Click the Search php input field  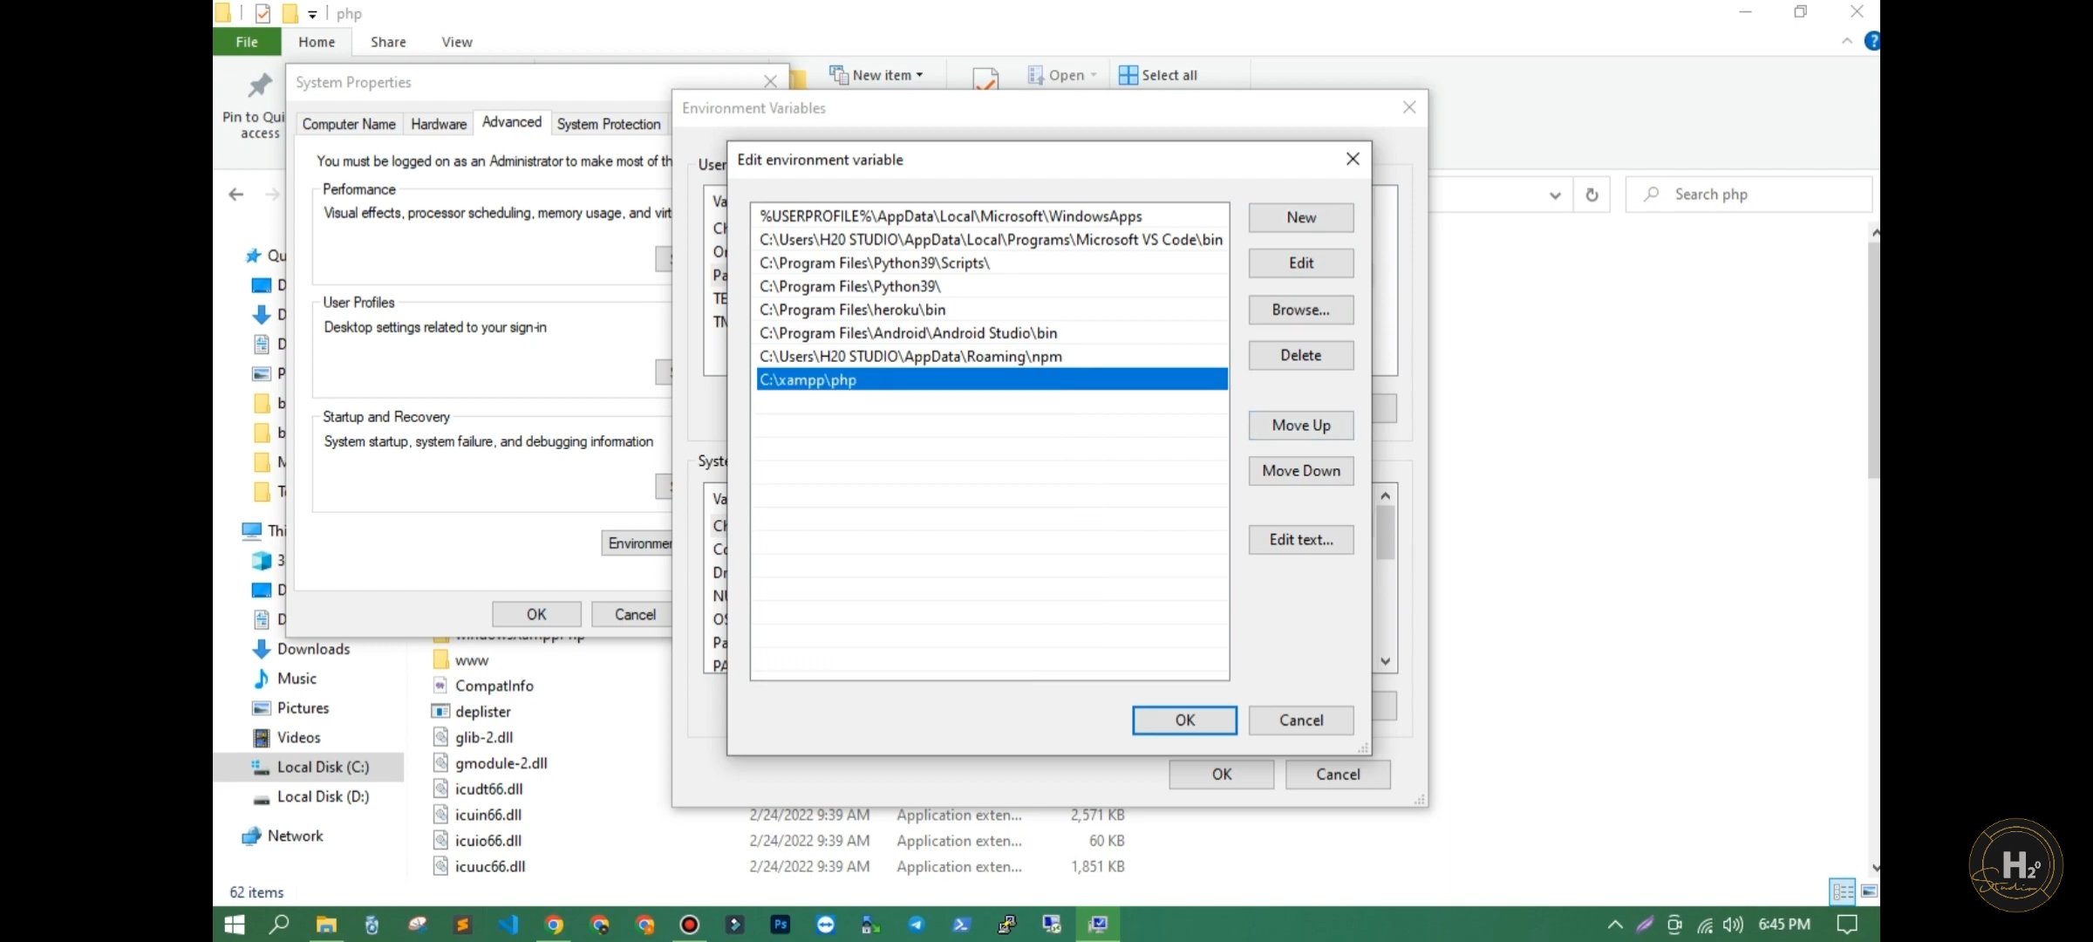pos(1749,195)
